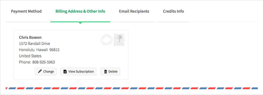Click the name Chris Bowen
The width and height of the screenshot is (263, 95).
30,37
